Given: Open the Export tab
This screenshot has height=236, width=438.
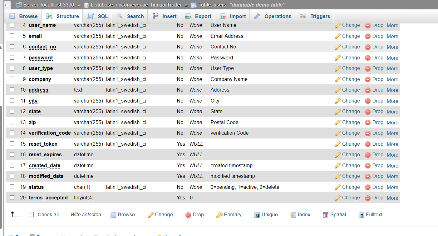Looking at the screenshot, I should [x=198, y=16].
